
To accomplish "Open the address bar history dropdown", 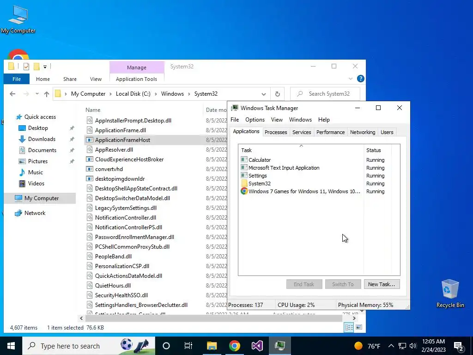I will pos(264,94).
